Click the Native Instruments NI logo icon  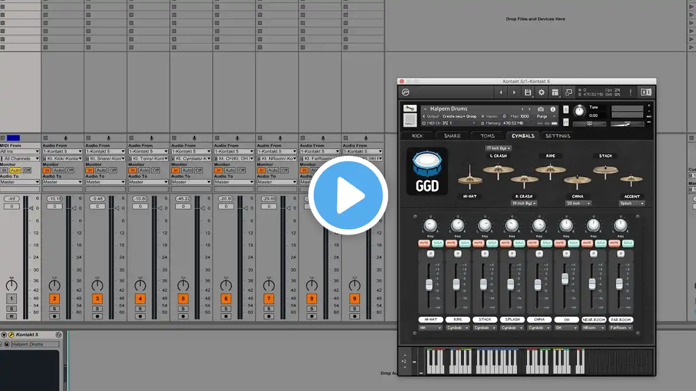(646, 92)
